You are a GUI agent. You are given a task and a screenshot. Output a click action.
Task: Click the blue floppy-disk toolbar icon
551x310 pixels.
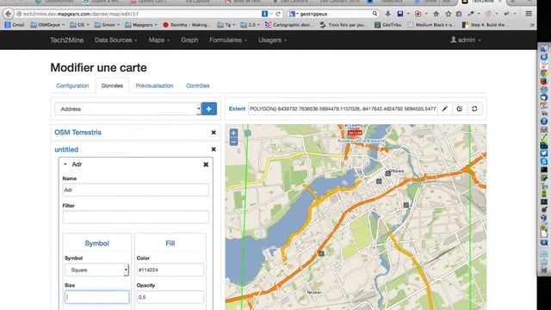tap(399, 14)
